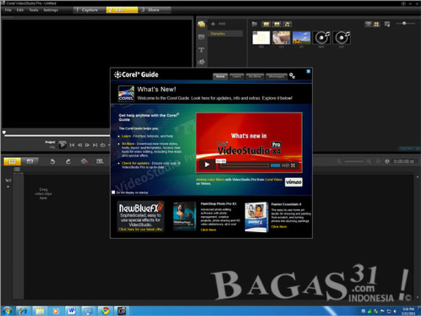Screen dimensions: 421x316
Task: Select the second video sample thumbnail
Action: click(281, 38)
